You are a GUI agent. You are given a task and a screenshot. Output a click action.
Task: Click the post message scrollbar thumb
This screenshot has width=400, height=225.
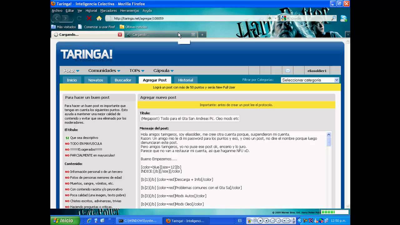click(329, 142)
